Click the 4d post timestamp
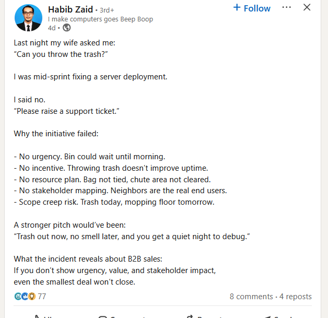 (x=51, y=28)
